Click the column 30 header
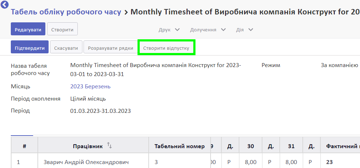360x168 pixels. coord(251,146)
